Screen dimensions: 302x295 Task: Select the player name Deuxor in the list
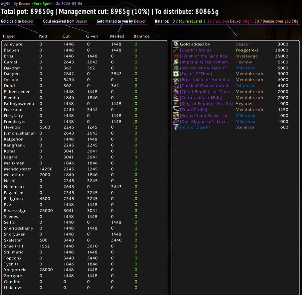pyautogui.click(x=11, y=80)
